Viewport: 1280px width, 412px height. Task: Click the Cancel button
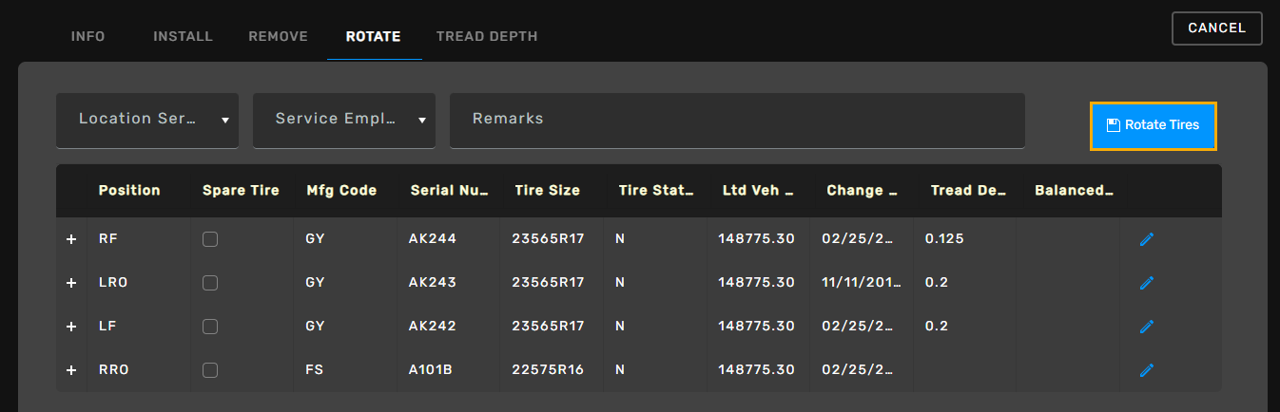tap(1216, 28)
